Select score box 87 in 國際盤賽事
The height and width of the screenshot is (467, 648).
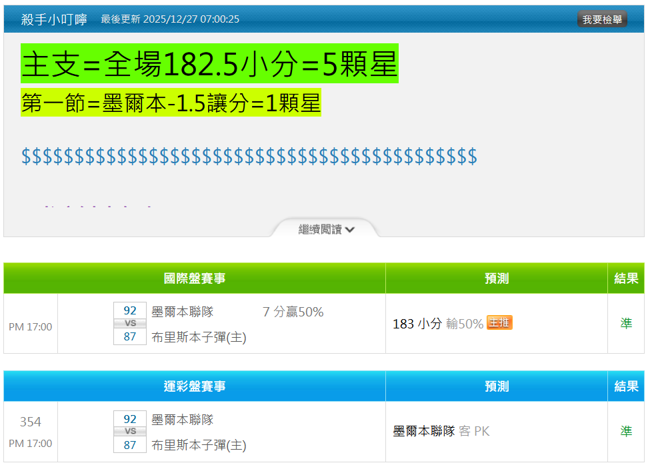130,336
